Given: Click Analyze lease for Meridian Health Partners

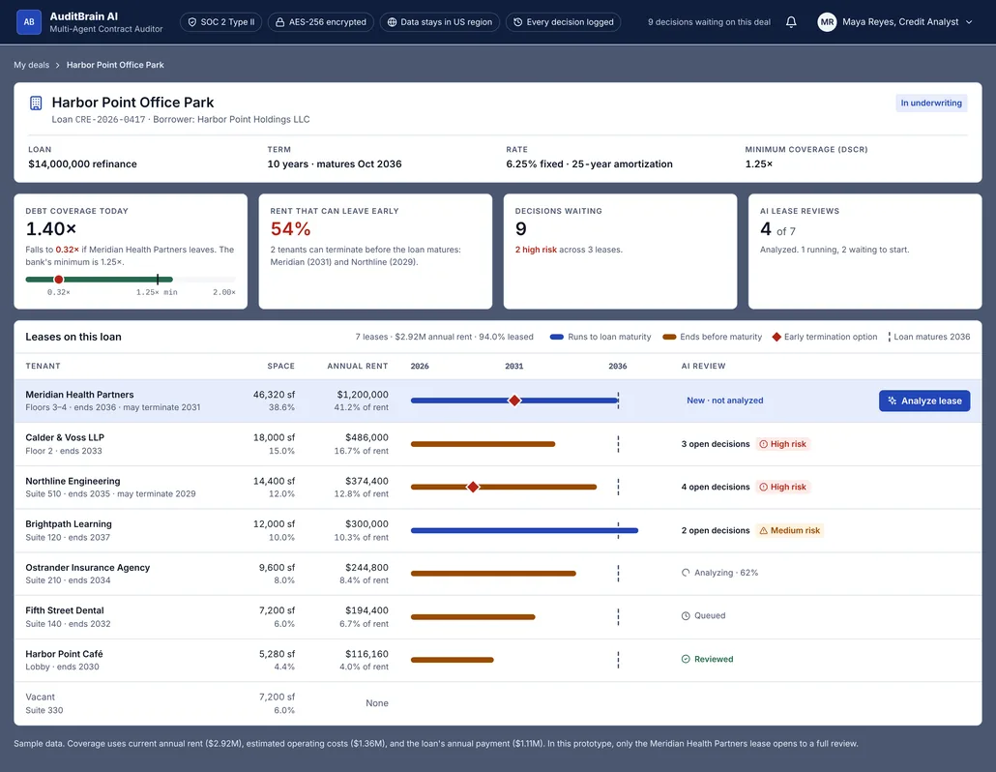Looking at the screenshot, I should (924, 401).
